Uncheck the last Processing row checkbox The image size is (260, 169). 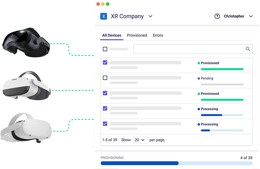(x=105, y=124)
